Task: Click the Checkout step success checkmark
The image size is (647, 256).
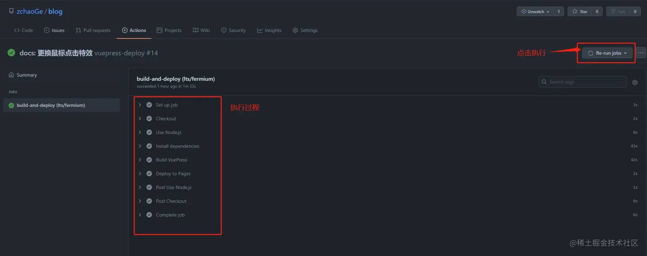Action: [149, 118]
